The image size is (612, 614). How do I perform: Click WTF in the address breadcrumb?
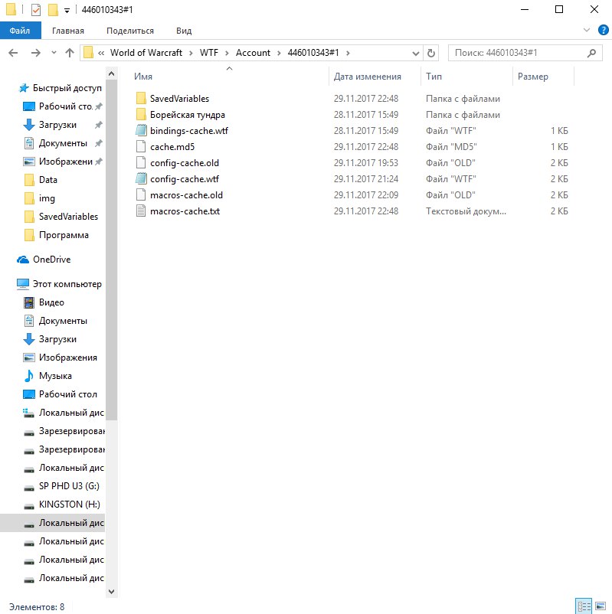[x=208, y=53]
